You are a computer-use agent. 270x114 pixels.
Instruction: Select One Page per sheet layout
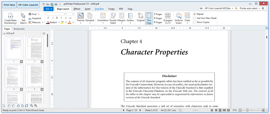149,18
